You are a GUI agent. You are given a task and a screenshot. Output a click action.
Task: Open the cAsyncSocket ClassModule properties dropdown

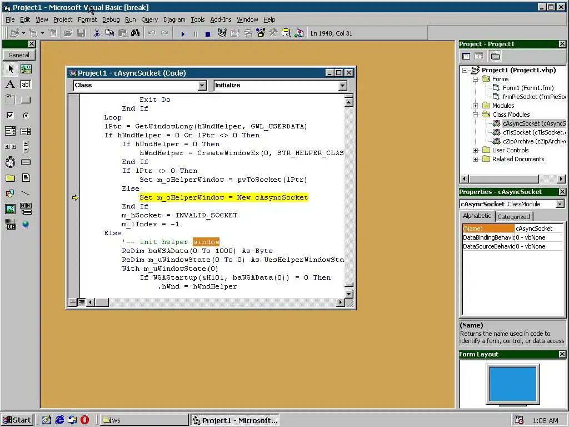560,204
